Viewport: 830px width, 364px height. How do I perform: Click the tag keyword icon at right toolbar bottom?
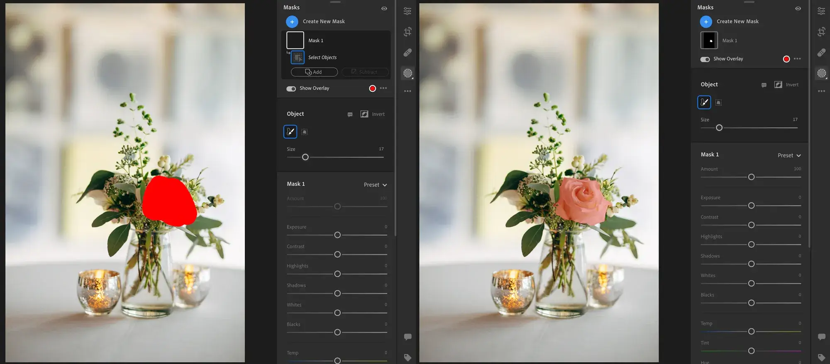pos(821,357)
